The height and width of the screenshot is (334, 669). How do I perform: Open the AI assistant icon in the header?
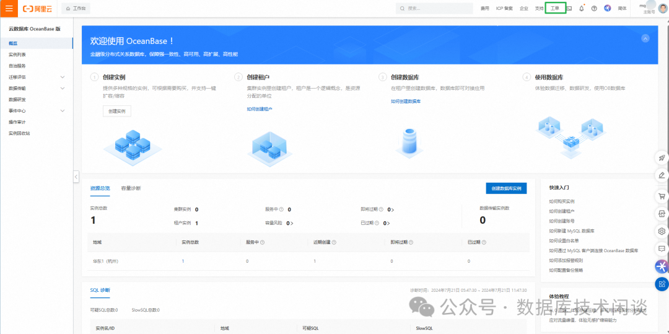tap(607, 9)
